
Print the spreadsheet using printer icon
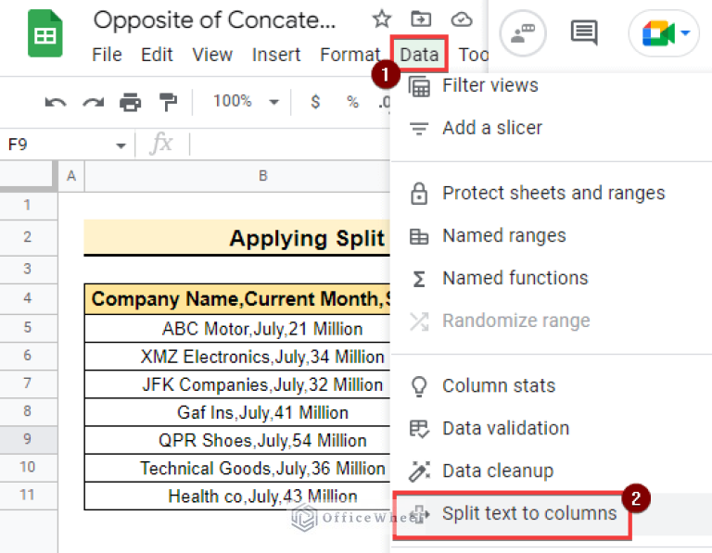click(x=131, y=102)
